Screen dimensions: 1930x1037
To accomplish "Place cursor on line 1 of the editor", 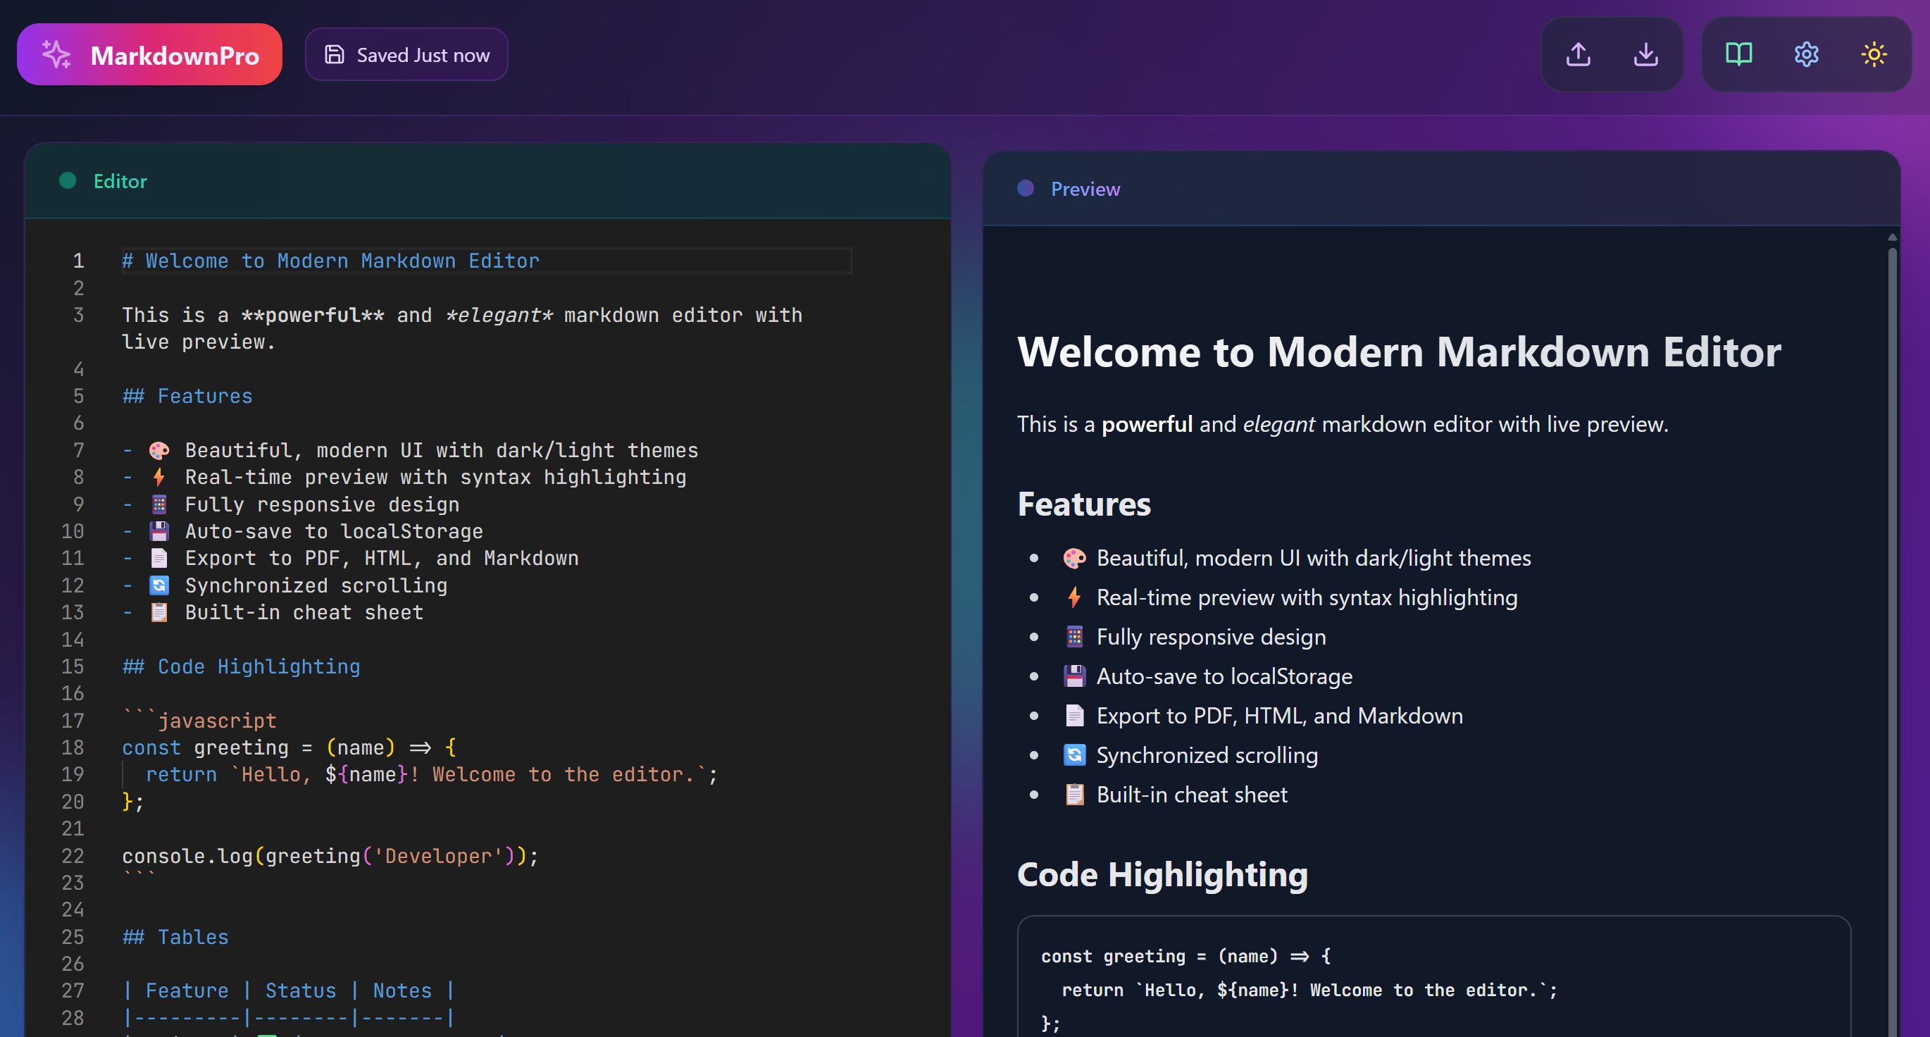I will (x=330, y=261).
